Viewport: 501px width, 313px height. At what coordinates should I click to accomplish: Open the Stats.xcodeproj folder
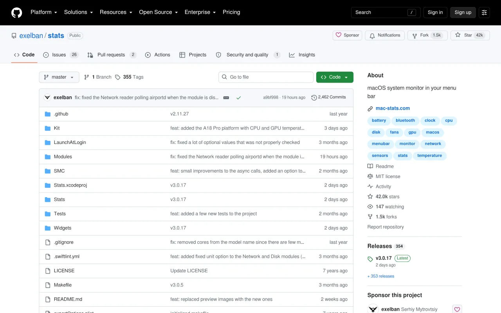(x=70, y=185)
